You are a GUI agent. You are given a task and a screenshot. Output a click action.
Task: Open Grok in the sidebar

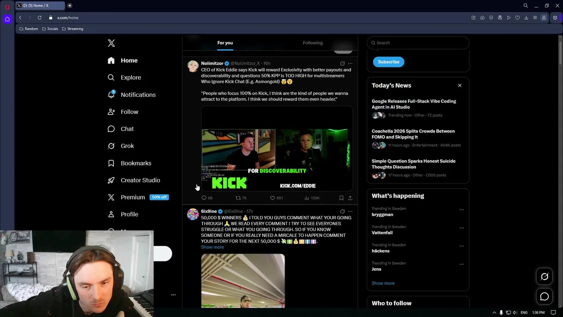[x=121, y=146]
